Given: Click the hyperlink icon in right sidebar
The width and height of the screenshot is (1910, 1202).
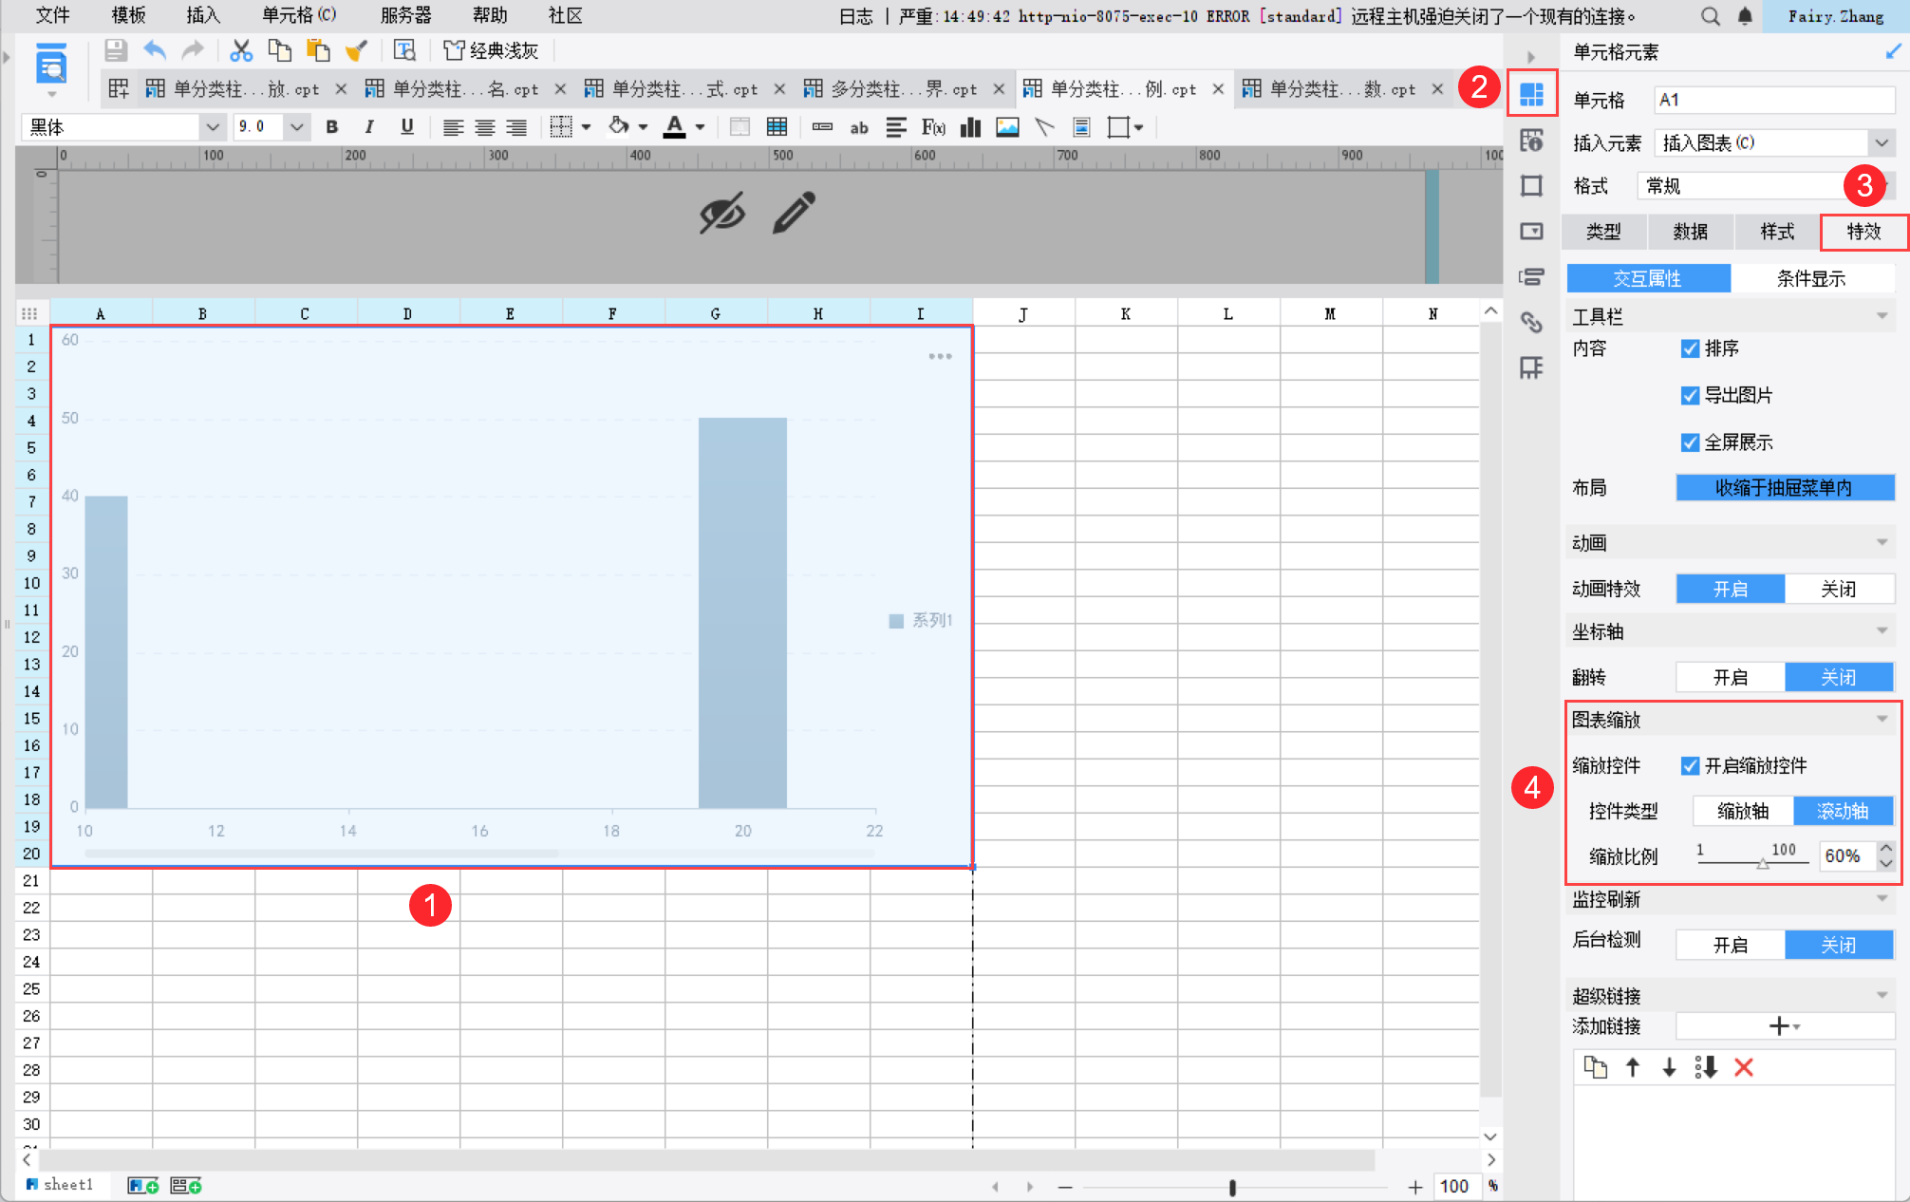Looking at the screenshot, I should [1531, 322].
